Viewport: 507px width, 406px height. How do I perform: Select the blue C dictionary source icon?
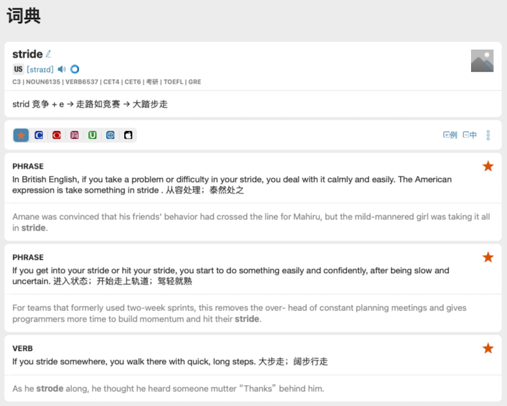tap(39, 136)
